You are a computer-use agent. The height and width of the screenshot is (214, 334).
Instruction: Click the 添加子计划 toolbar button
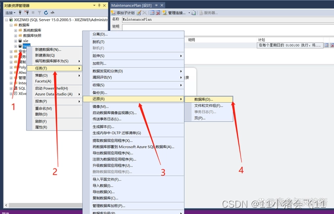click(123, 13)
